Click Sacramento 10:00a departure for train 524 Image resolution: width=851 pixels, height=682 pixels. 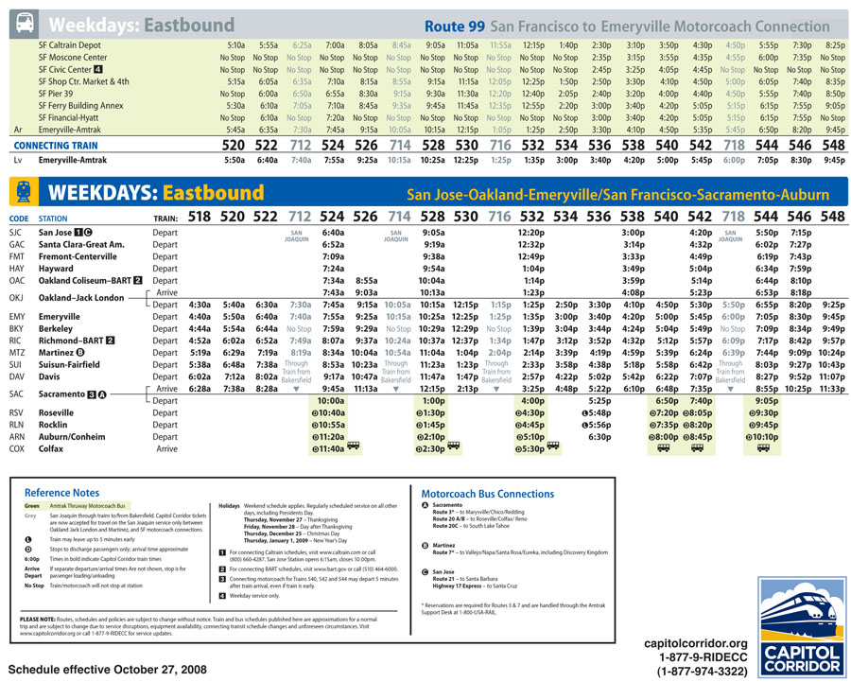(x=331, y=401)
